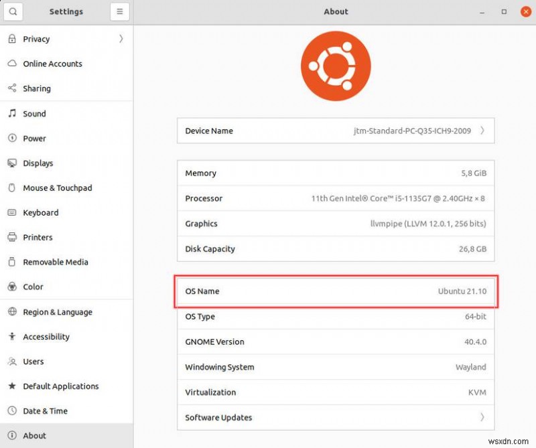Click the Sharing icon in sidebar
The width and height of the screenshot is (536, 448).
(12, 88)
